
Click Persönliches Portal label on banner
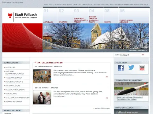[138, 51]
